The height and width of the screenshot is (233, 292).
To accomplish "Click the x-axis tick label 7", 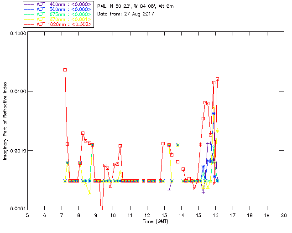I will pos(62,215).
